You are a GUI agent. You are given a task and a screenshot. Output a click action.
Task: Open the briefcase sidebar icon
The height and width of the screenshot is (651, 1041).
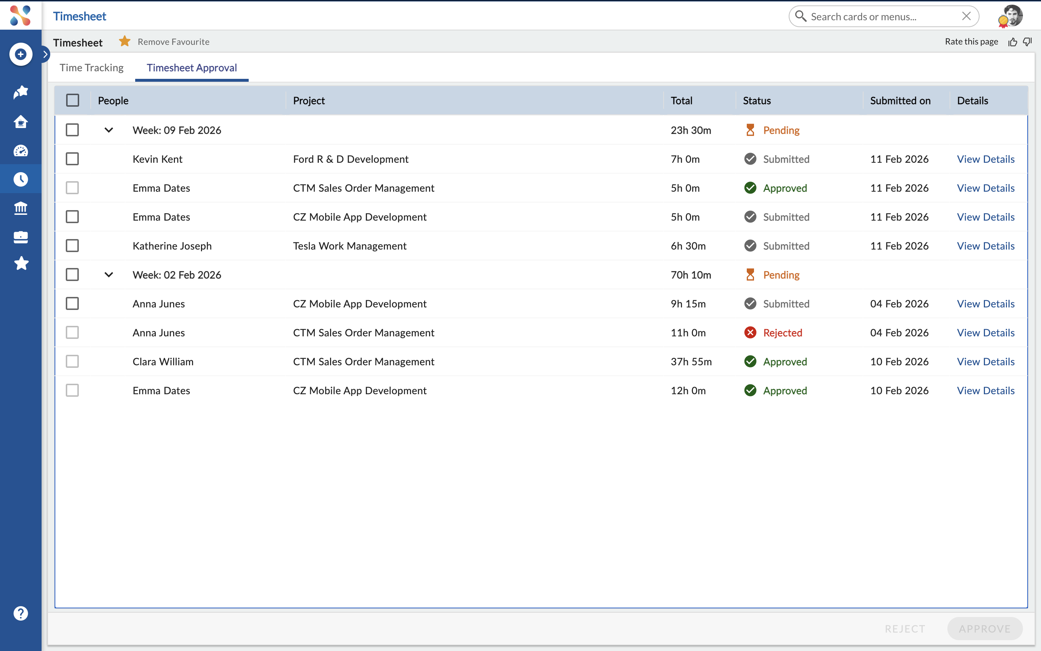(x=21, y=237)
